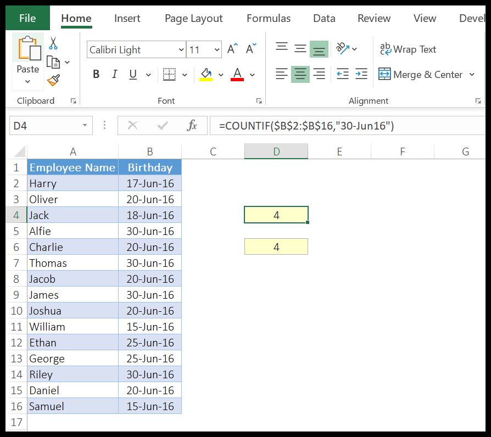The image size is (491, 437).
Task: Click the Middle Align icon
Action: click(x=300, y=49)
